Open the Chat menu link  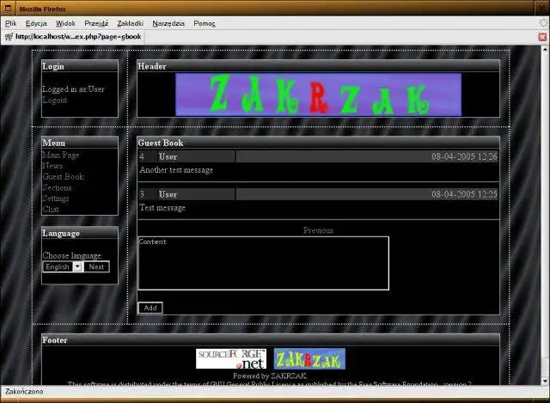tap(51, 210)
